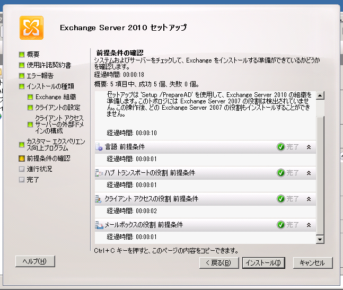Click the scrollbar up arrow in results list
Viewport: 343px width, 290px height.
point(320,95)
